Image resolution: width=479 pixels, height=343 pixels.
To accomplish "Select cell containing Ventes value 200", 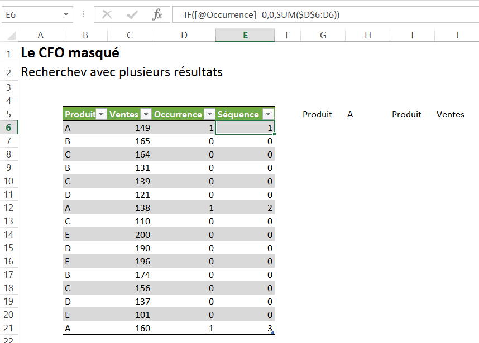I will point(130,234).
